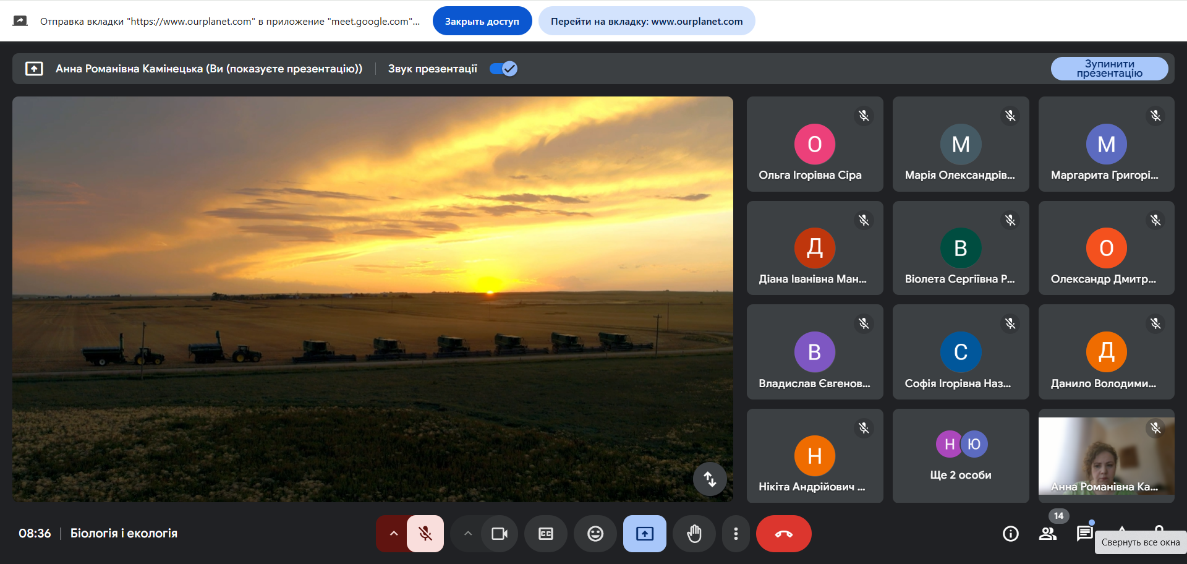
Task: Click the raise hand icon
Action: 694,534
